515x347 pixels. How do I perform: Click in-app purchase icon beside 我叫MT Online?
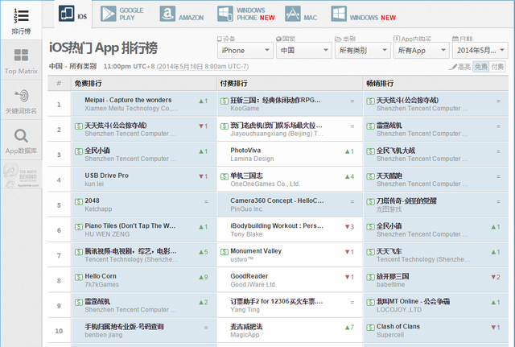pyautogui.click(x=370, y=302)
